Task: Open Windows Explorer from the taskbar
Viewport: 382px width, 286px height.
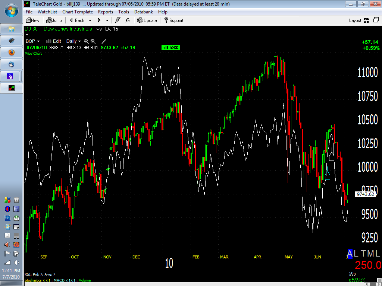Action: point(12,29)
